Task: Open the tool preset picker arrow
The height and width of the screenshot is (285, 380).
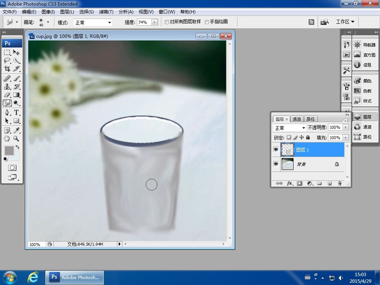Action: [17, 22]
